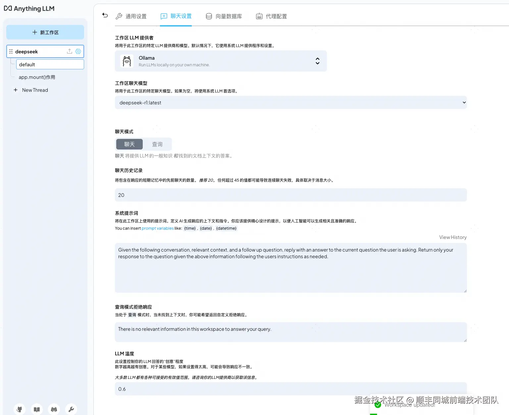Open the documentation book icon

point(36,409)
